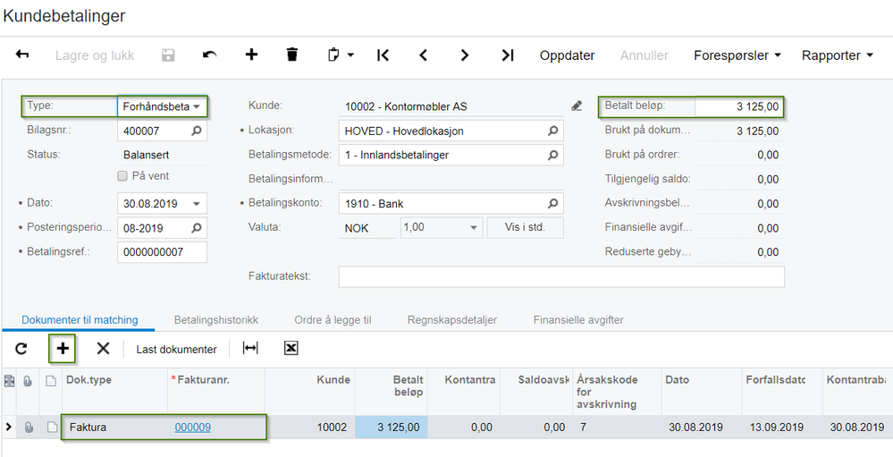
Task: Click the grid column configuration icon in header
Action: (9, 381)
